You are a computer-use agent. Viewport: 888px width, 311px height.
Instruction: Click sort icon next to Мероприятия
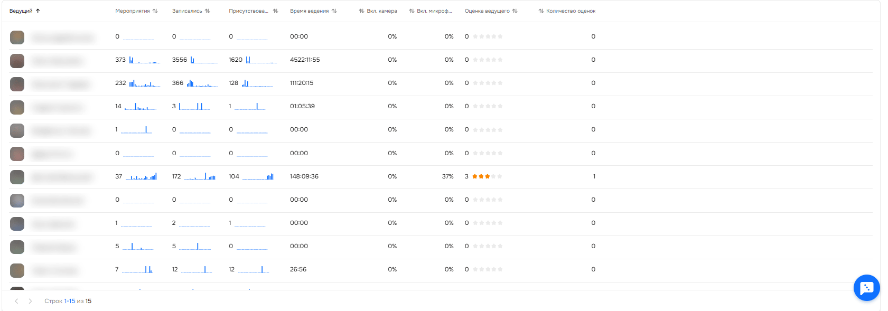[x=155, y=11]
